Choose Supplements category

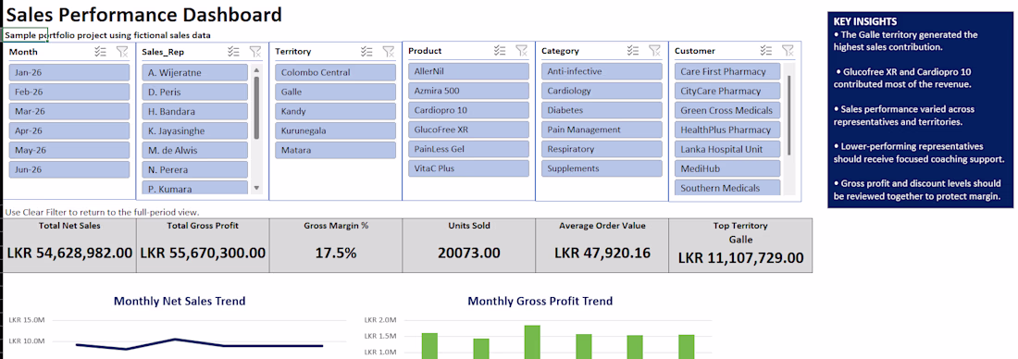(x=602, y=168)
